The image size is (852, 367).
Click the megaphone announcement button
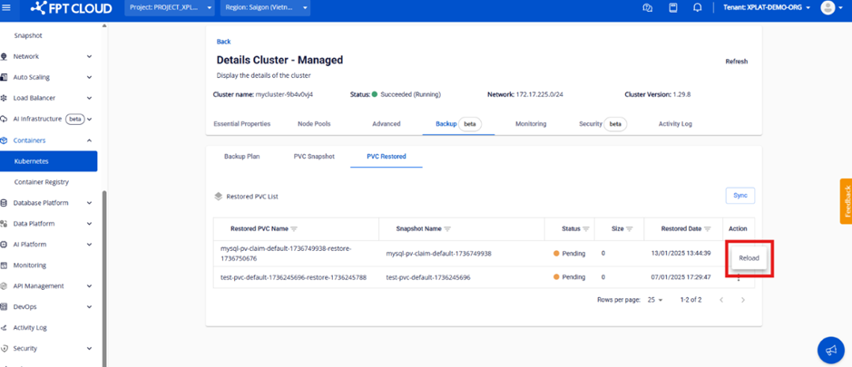point(830,350)
